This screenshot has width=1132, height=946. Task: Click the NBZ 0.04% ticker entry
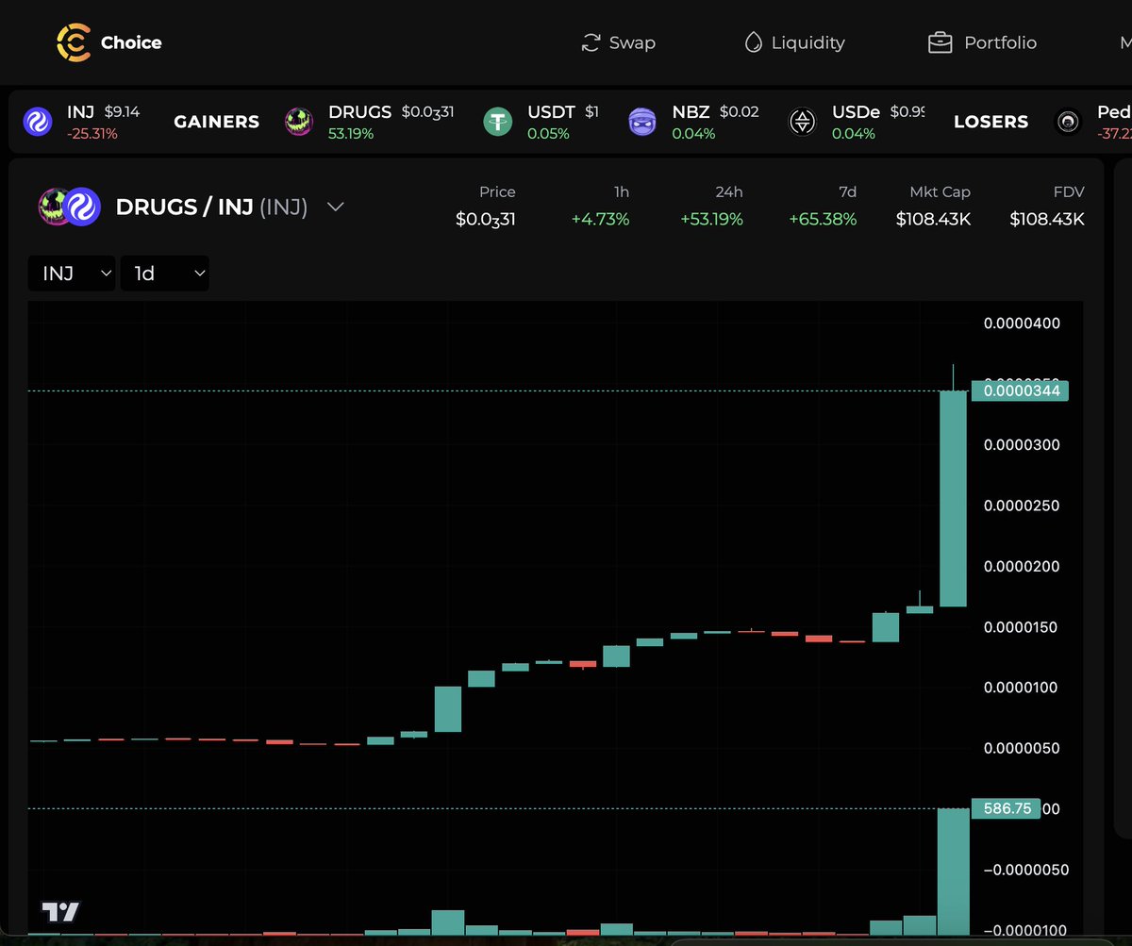(694, 122)
